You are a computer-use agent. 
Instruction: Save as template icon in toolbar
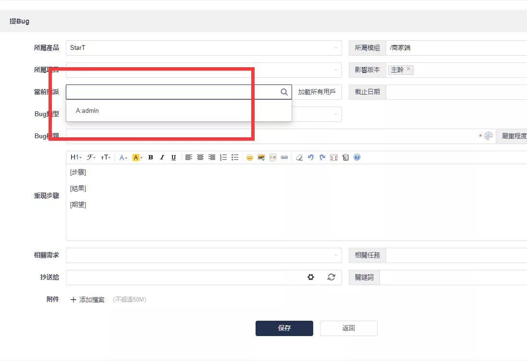click(345, 157)
